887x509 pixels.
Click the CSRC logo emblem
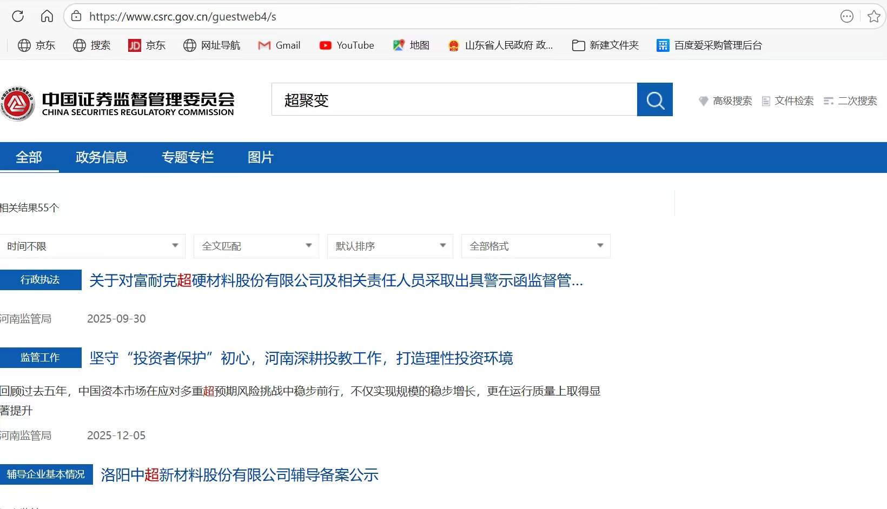18,104
